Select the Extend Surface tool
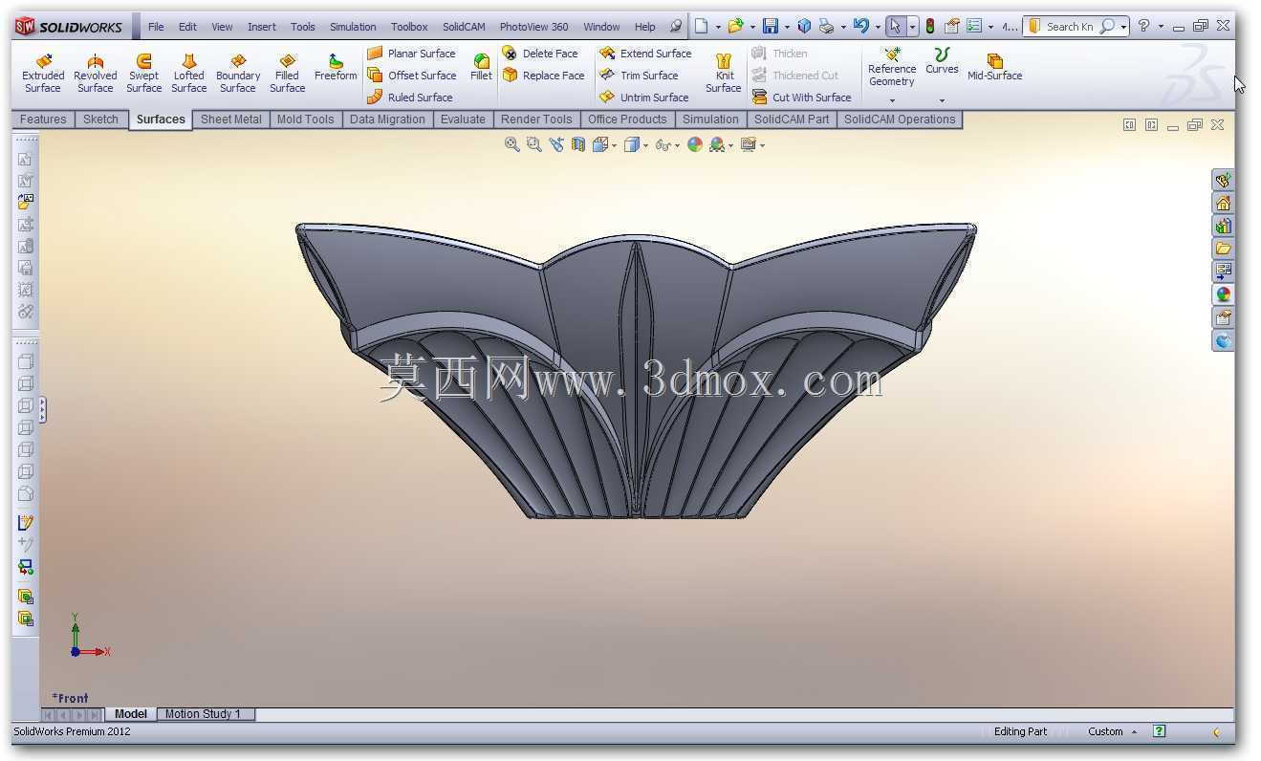The height and width of the screenshot is (761, 1261). pos(645,54)
